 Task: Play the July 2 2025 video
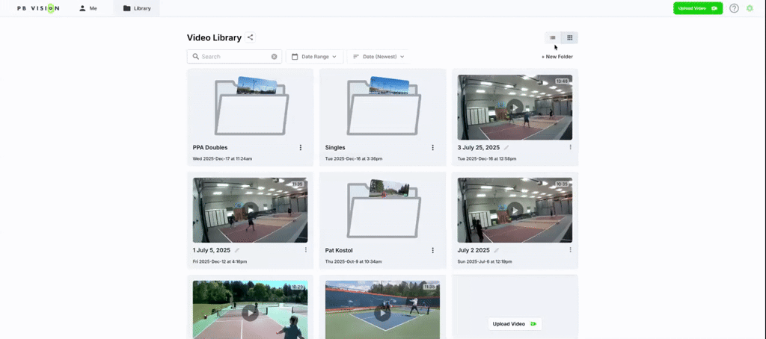515,211
